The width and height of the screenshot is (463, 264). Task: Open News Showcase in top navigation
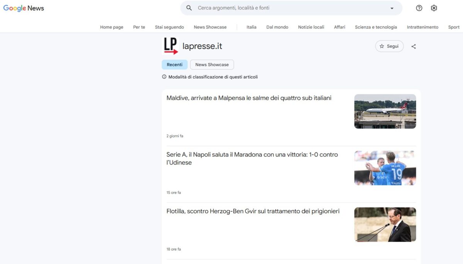pyautogui.click(x=210, y=27)
